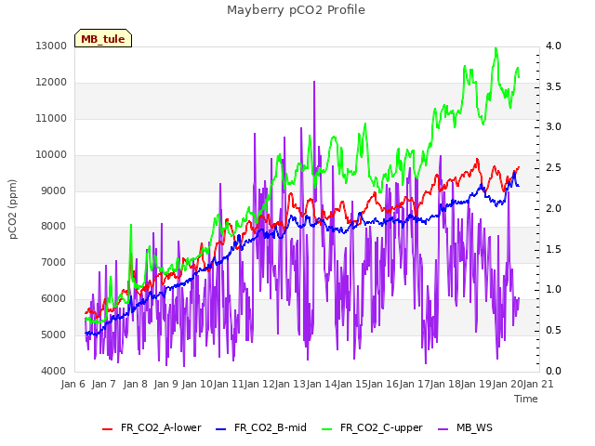595x446 pixels.
Task: Click the green FR_CO2_C-upper legend swatch
Action: click(326, 429)
